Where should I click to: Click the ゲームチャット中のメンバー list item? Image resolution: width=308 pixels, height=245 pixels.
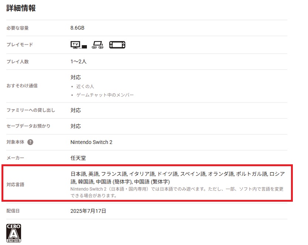(105, 95)
